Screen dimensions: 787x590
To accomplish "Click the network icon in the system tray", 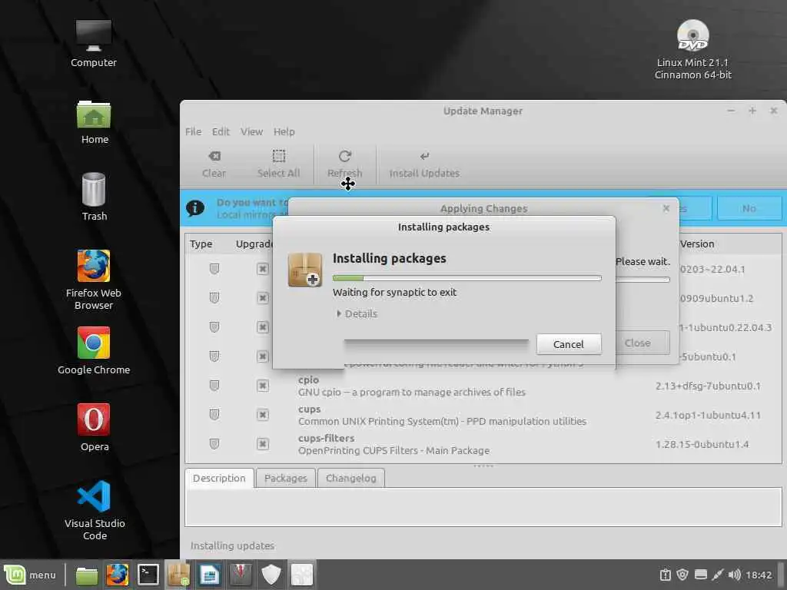I will 718,575.
